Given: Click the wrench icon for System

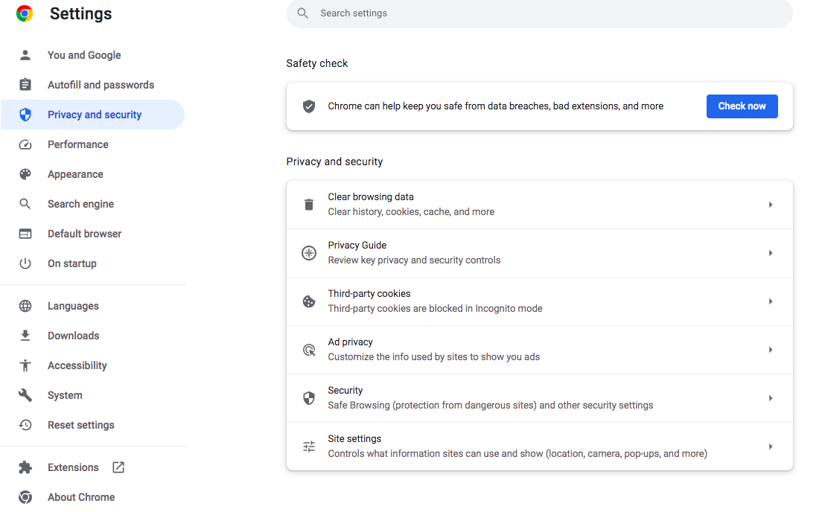Looking at the screenshot, I should point(25,395).
